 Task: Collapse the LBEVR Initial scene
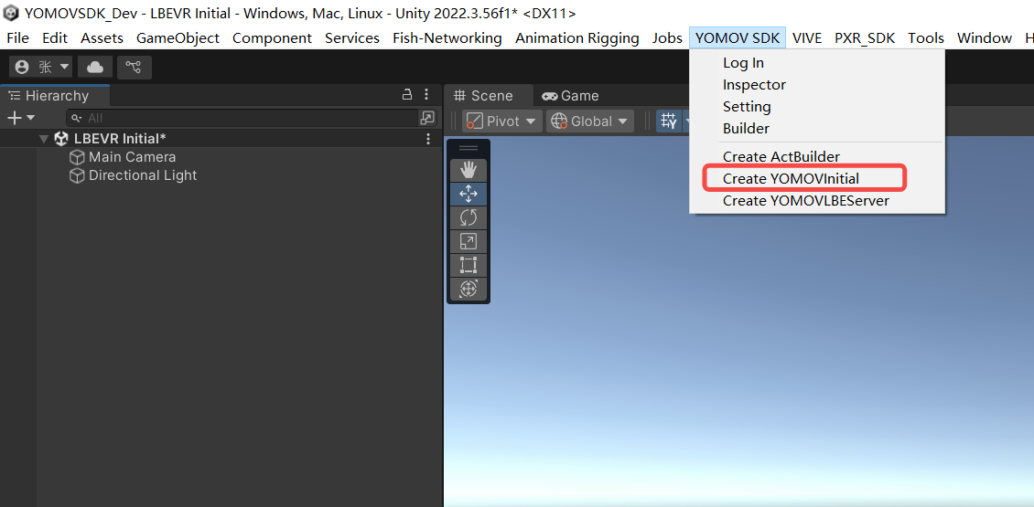click(x=44, y=139)
